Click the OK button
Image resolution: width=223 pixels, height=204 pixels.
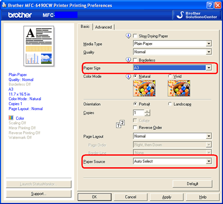94,197
